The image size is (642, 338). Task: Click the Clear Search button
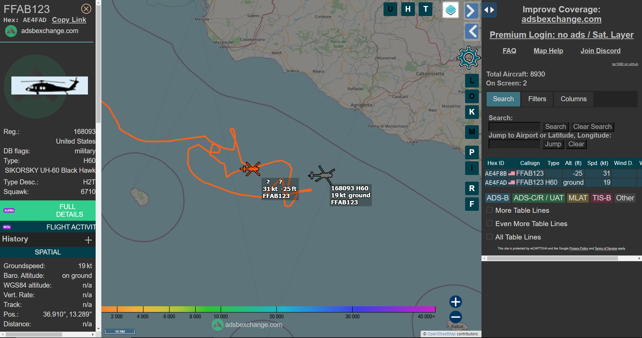592,127
